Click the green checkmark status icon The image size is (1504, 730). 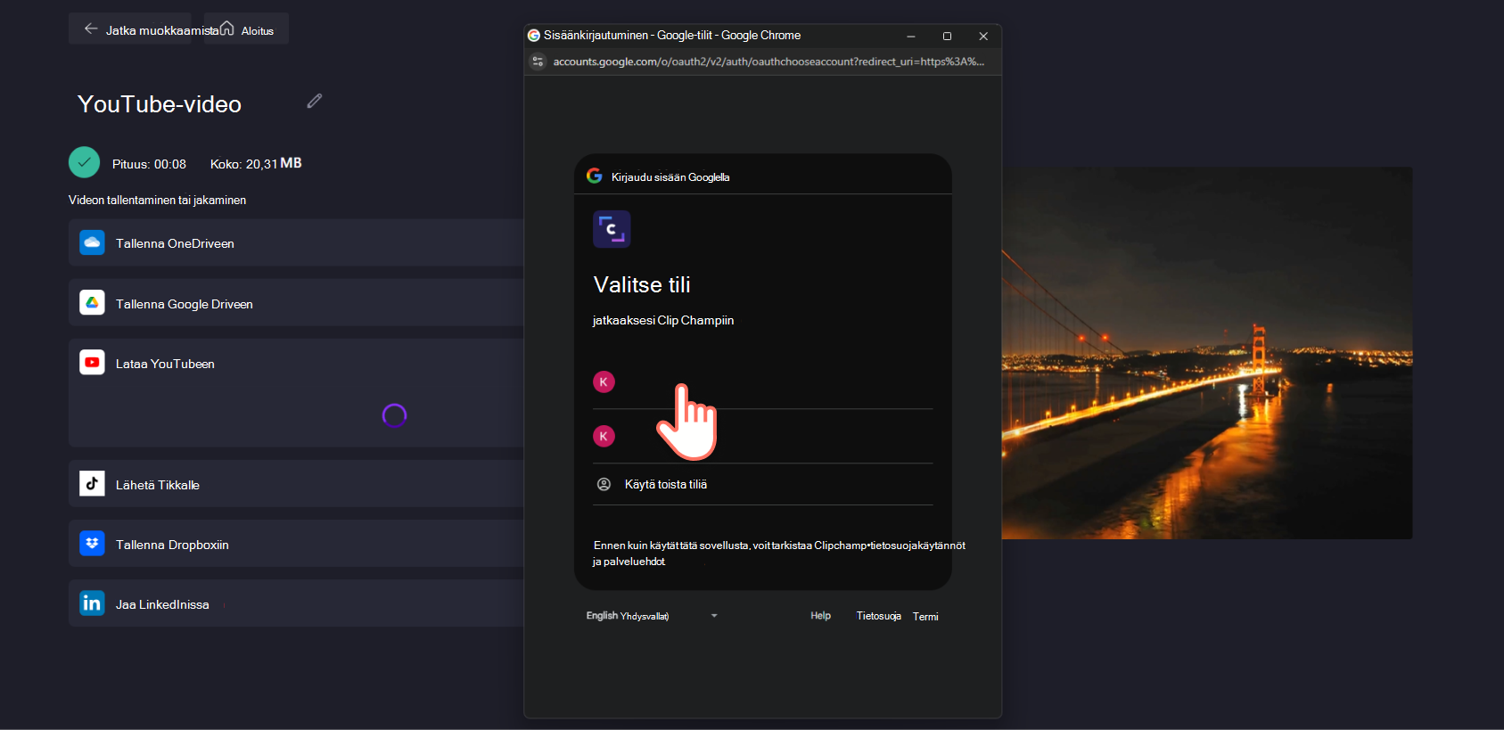(84, 162)
